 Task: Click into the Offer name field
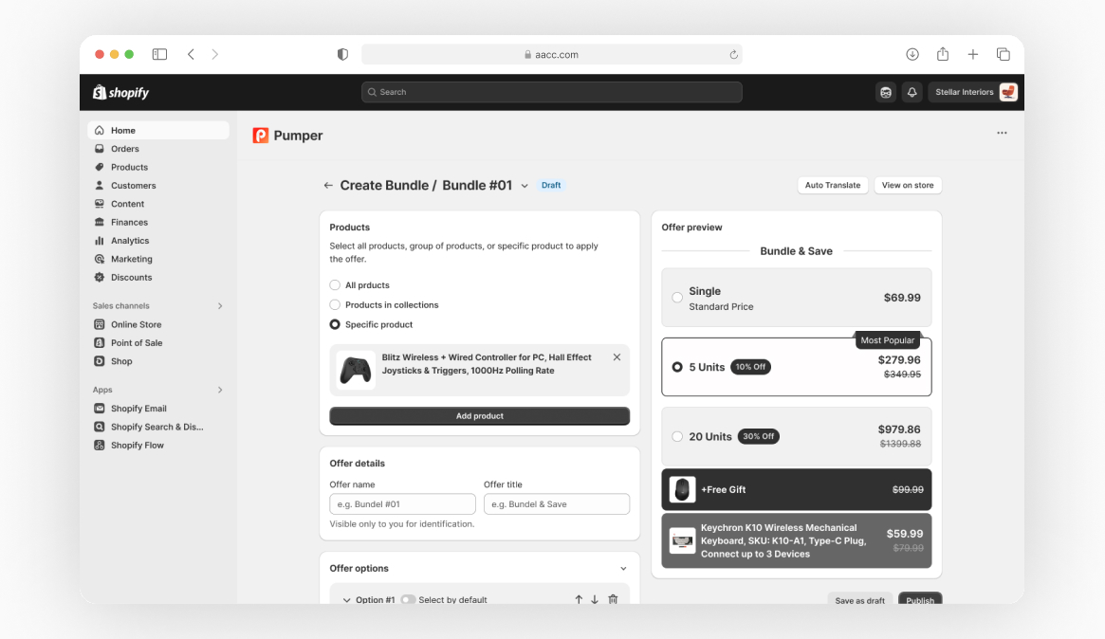pos(402,504)
